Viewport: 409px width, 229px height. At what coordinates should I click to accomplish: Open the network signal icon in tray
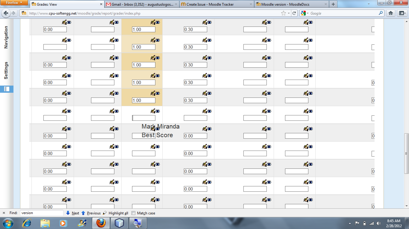[x=372, y=223]
